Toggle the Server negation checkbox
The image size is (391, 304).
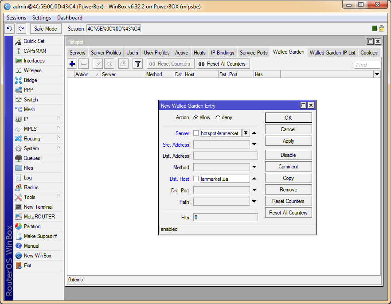click(196, 133)
